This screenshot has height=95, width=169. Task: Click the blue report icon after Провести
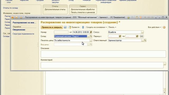pos(83,27)
